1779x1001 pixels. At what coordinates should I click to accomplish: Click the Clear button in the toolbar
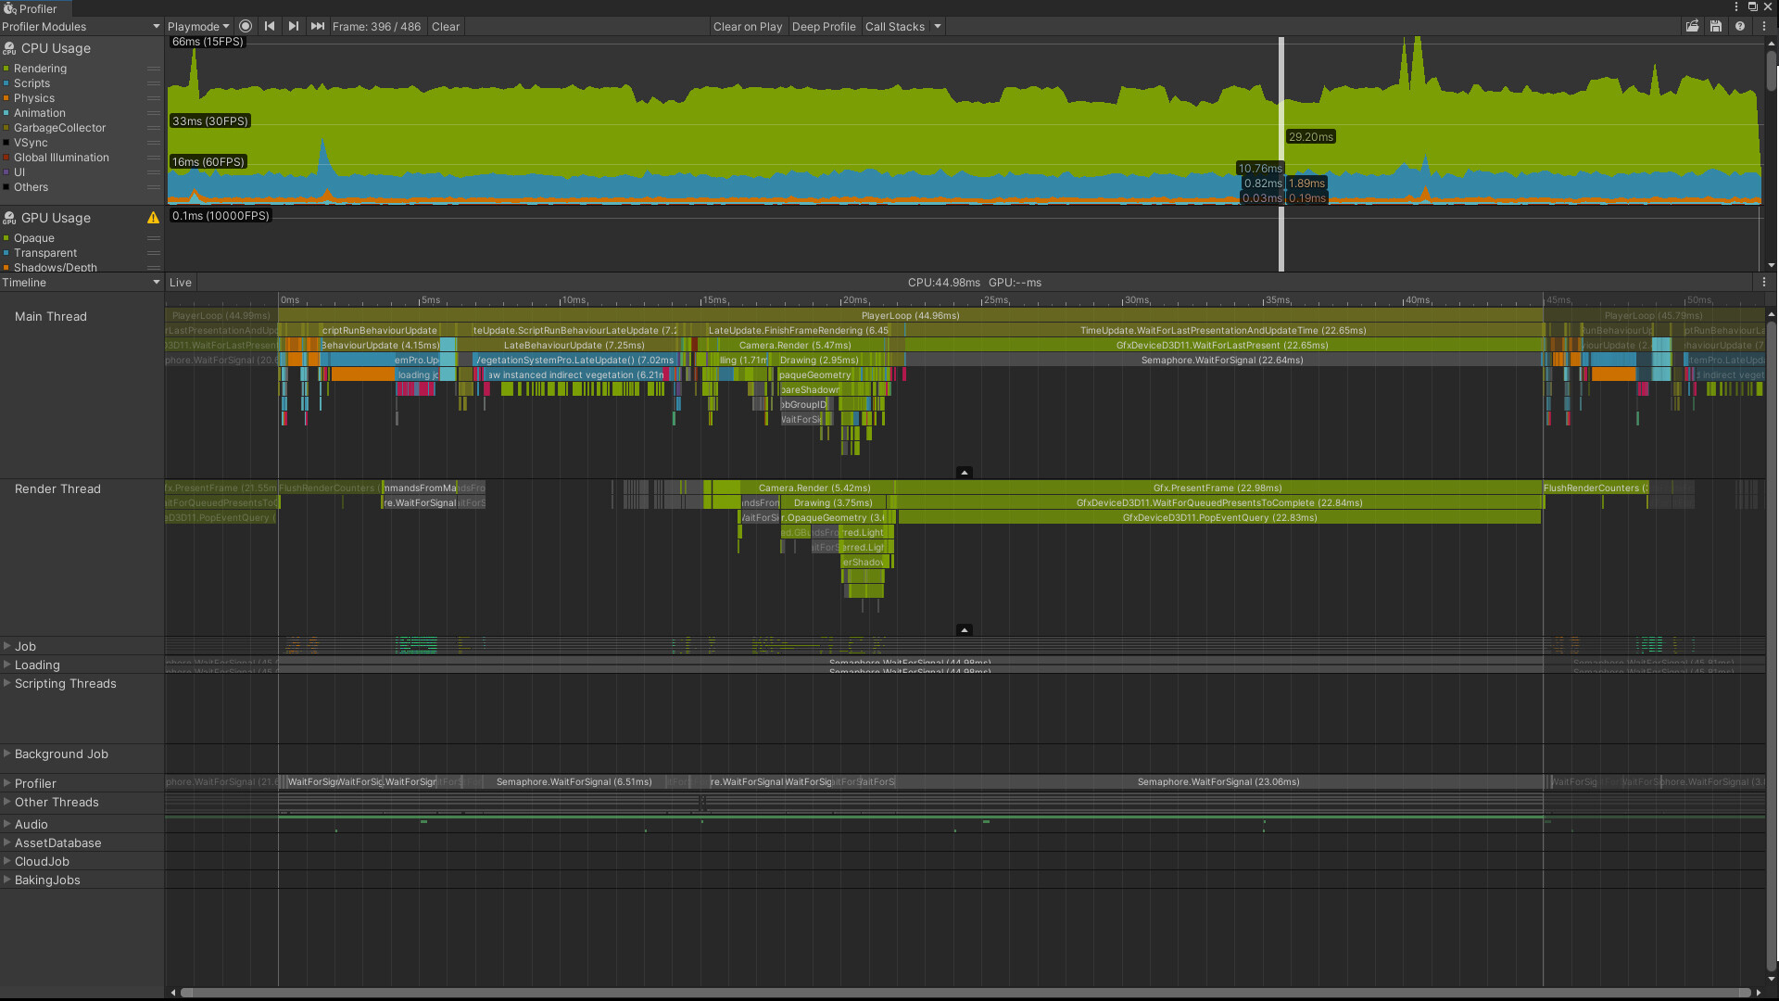445,26
